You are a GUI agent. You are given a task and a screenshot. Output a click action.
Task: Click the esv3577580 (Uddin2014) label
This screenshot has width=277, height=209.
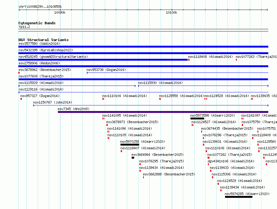click(x=39, y=44)
